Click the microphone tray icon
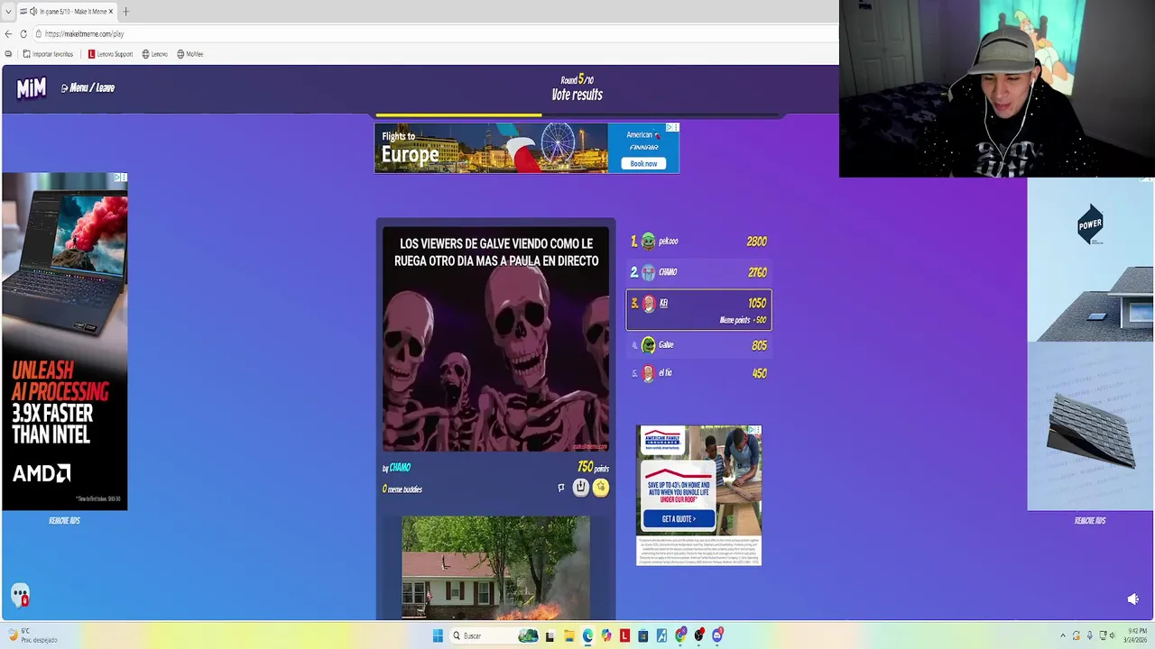This screenshot has height=649, width=1155. (x=1090, y=635)
